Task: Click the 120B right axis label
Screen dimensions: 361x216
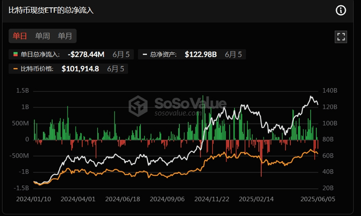Action: (330, 107)
